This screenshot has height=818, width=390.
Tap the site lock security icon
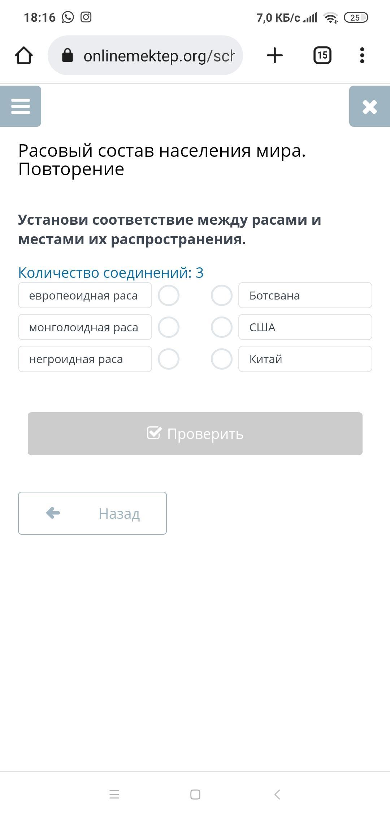pos(68,56)
